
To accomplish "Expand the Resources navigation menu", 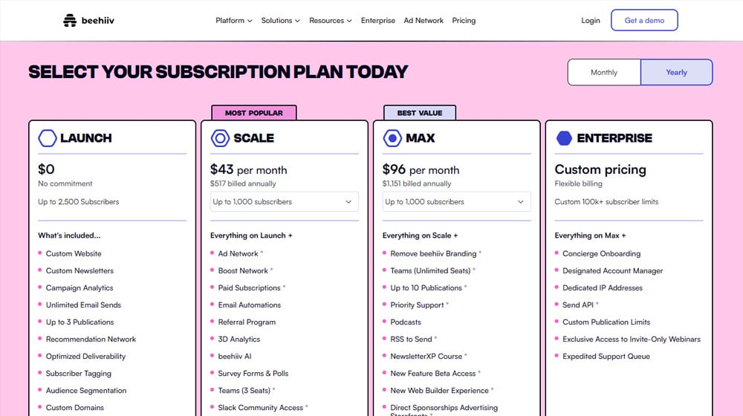I will [331, 20].
